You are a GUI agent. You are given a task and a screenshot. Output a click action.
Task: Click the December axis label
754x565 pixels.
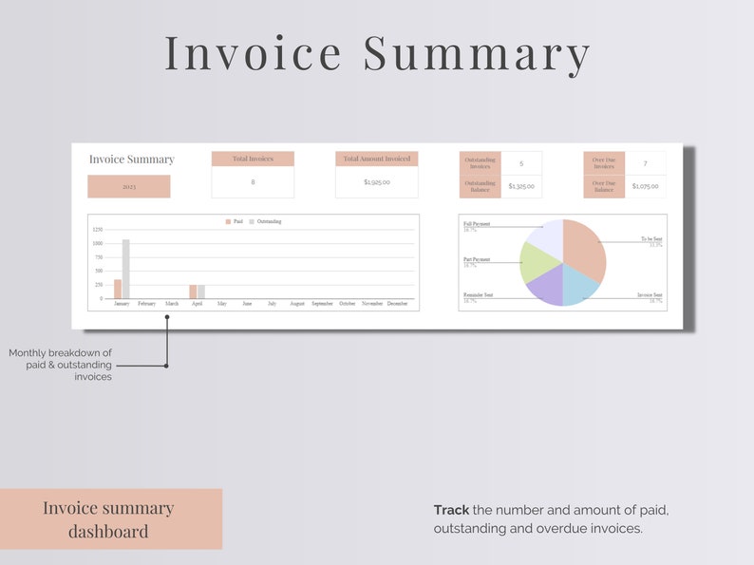[397, 304]
